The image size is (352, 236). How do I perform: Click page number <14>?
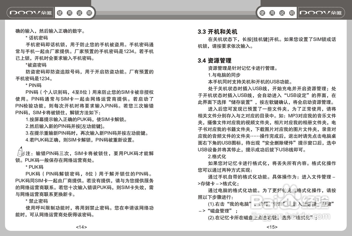81,227
